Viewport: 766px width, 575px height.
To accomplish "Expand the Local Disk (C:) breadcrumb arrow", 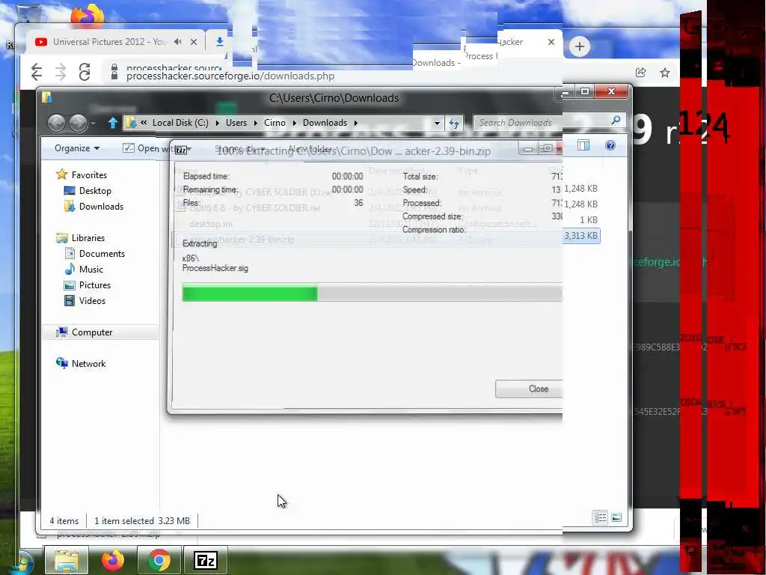I will click(x=217, y=123).
